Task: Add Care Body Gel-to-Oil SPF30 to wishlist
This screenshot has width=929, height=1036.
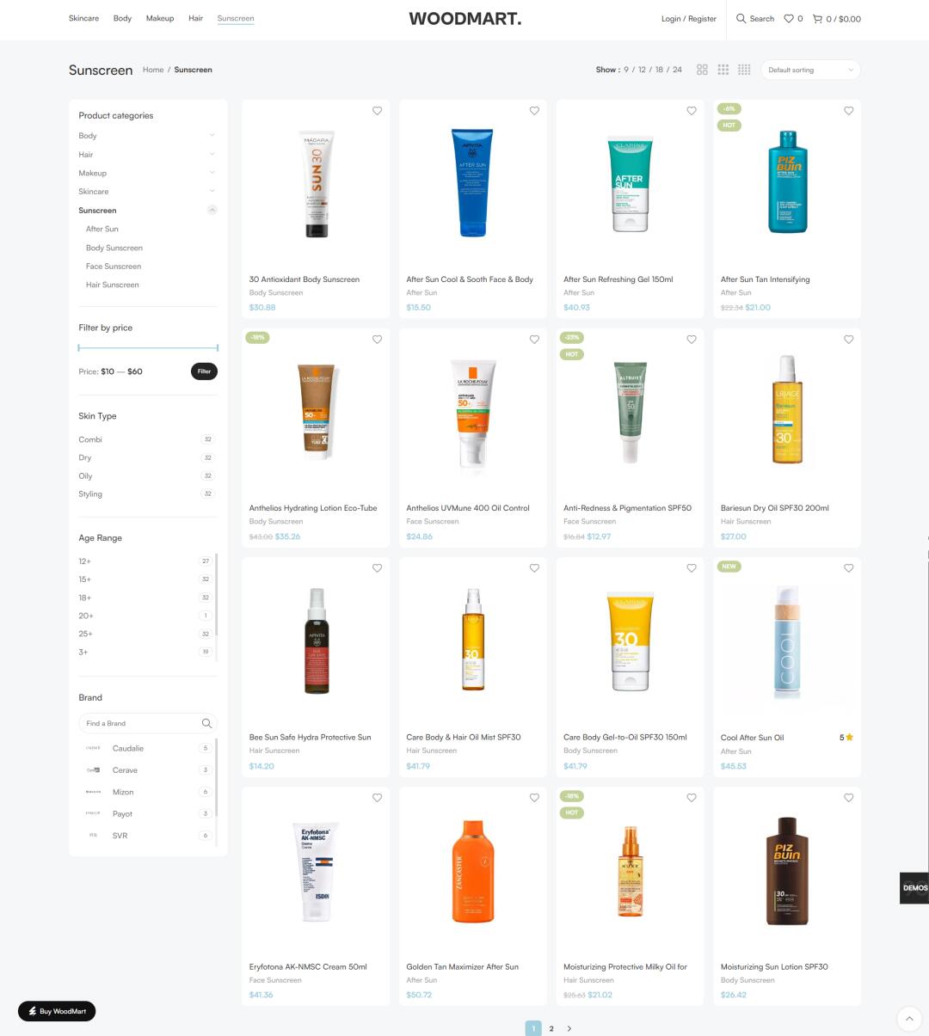Action: pyautogui.click(x=692, y=568)
